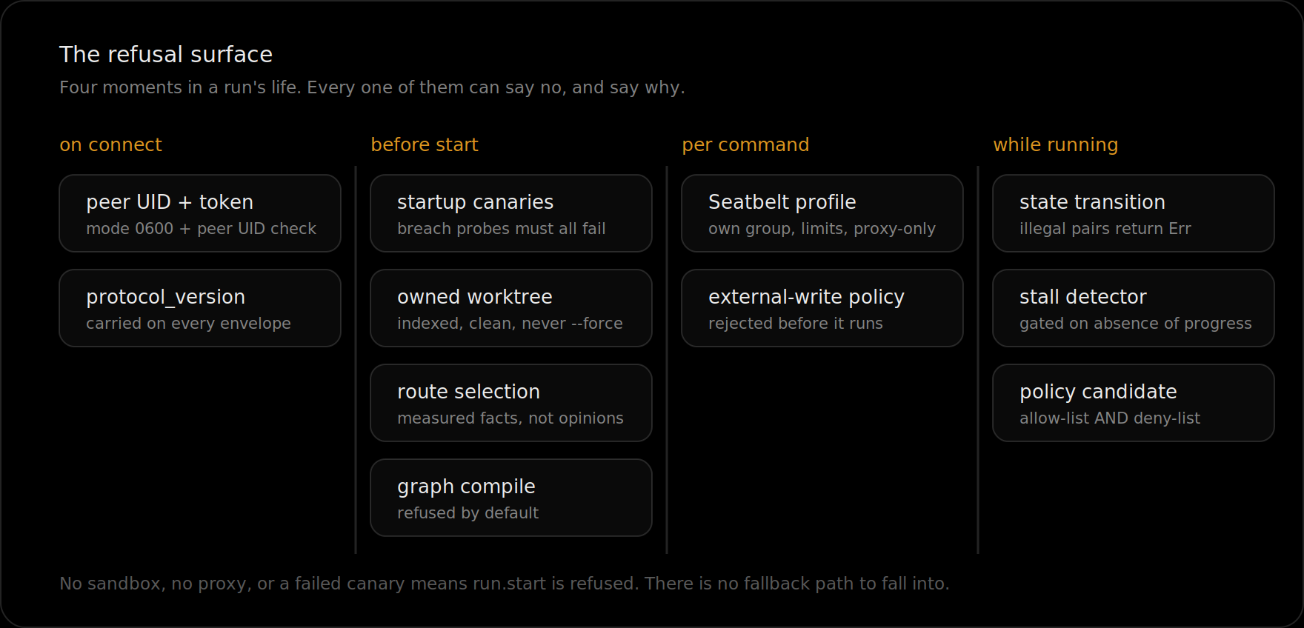
Task: Click the while running column heading
Action: (1055, 145)
